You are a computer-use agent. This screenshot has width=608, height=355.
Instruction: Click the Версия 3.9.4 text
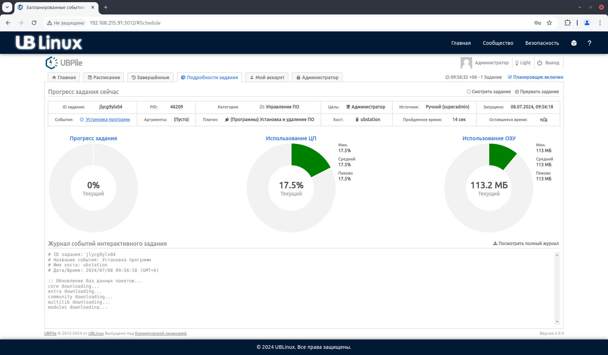tap(552, 333)
